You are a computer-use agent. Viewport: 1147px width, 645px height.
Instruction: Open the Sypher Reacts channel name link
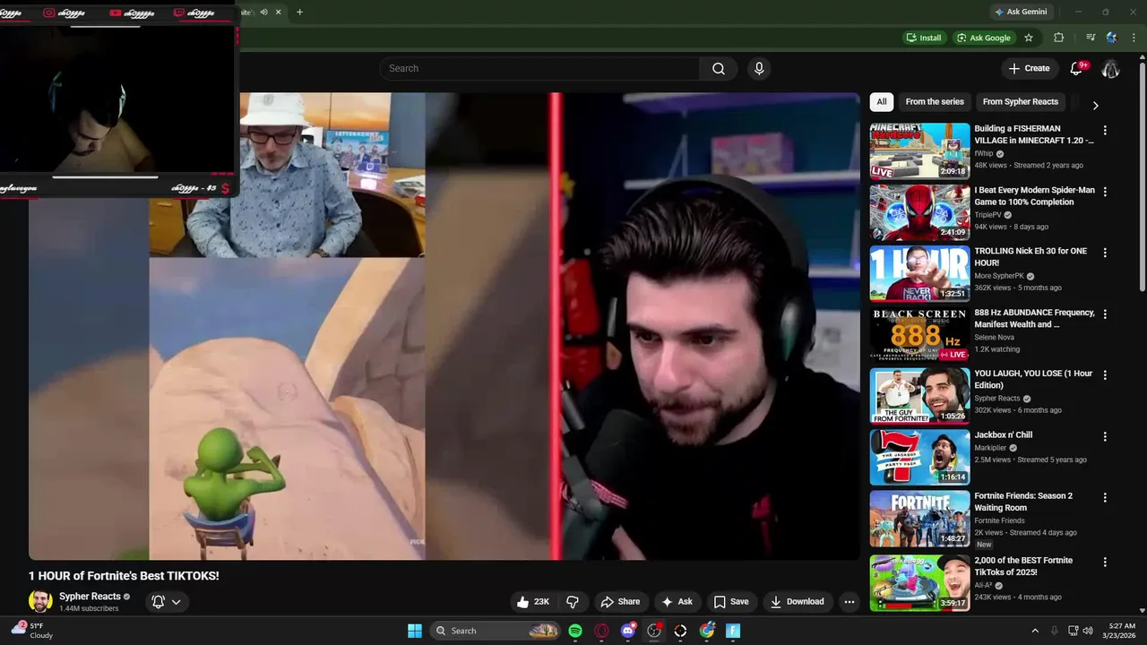[x=90, y=597]
